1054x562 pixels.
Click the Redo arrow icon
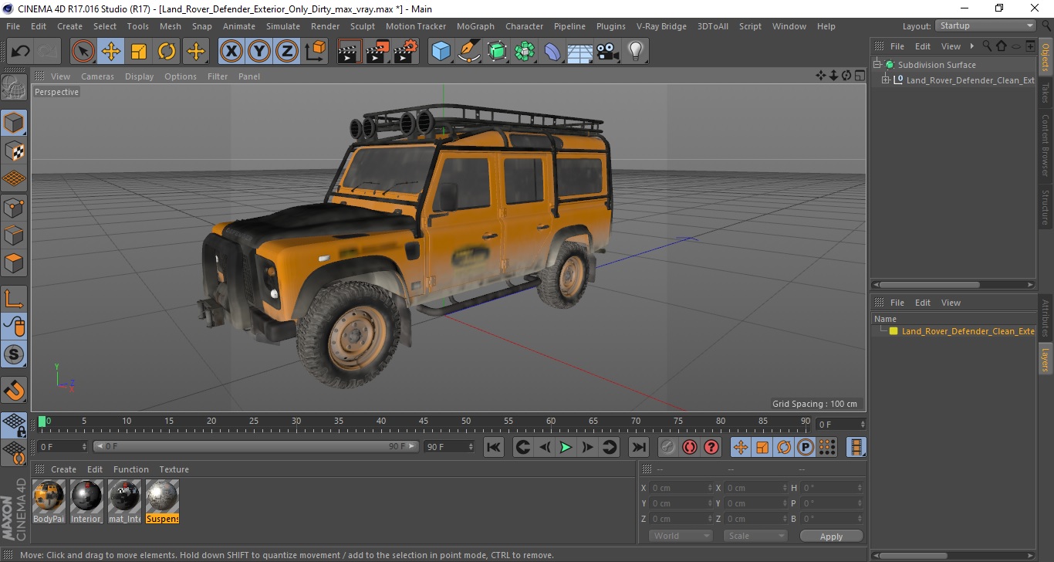[48, 52]
